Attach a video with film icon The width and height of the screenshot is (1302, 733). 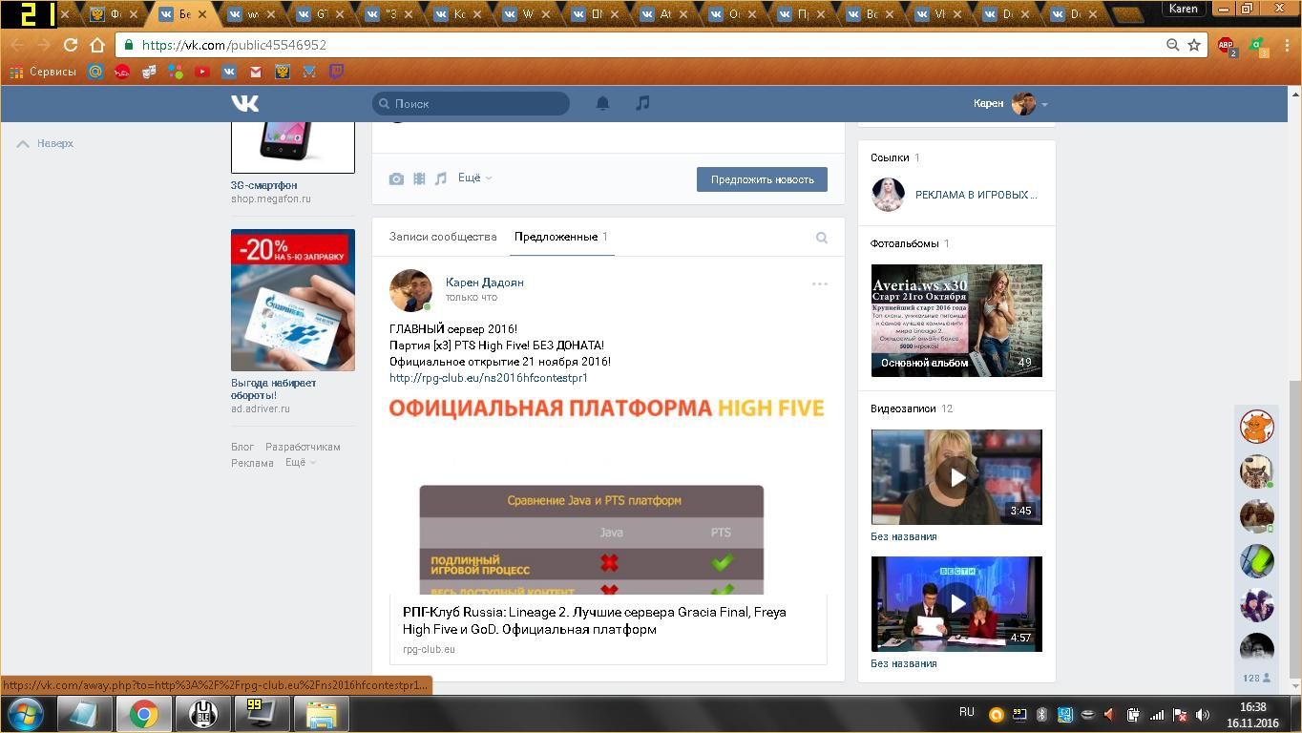(419, 178)
